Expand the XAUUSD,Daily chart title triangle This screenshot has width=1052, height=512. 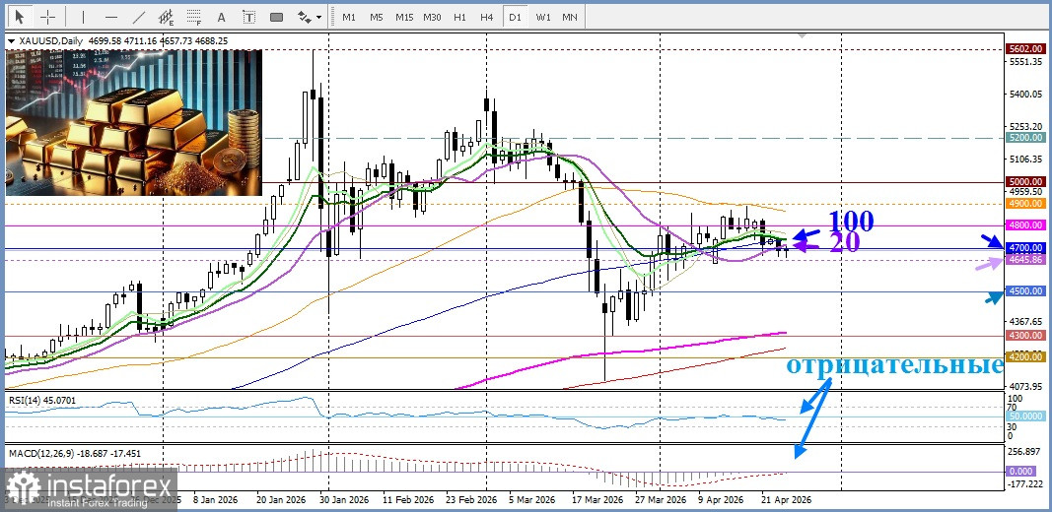click(x=11, y=40)
